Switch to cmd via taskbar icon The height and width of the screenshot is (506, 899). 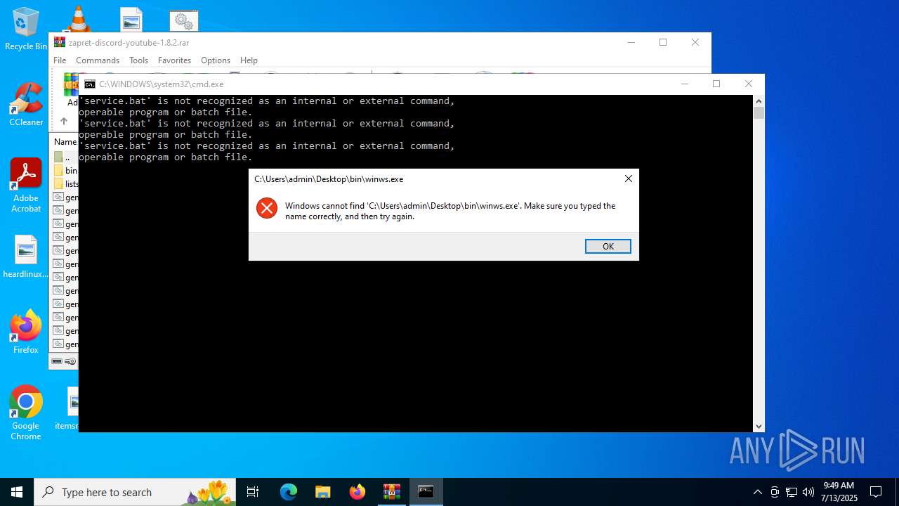[x=426, y=492]
